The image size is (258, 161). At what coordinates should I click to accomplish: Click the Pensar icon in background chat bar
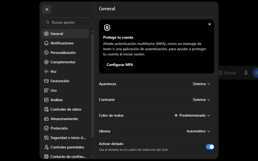[221, 73]
